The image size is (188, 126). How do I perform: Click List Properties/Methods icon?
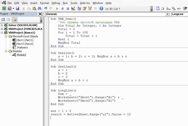coord(158,9)
